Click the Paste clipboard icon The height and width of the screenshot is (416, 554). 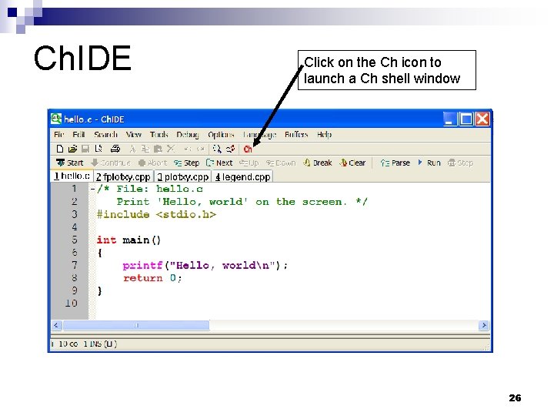click(x=158, y=149)
